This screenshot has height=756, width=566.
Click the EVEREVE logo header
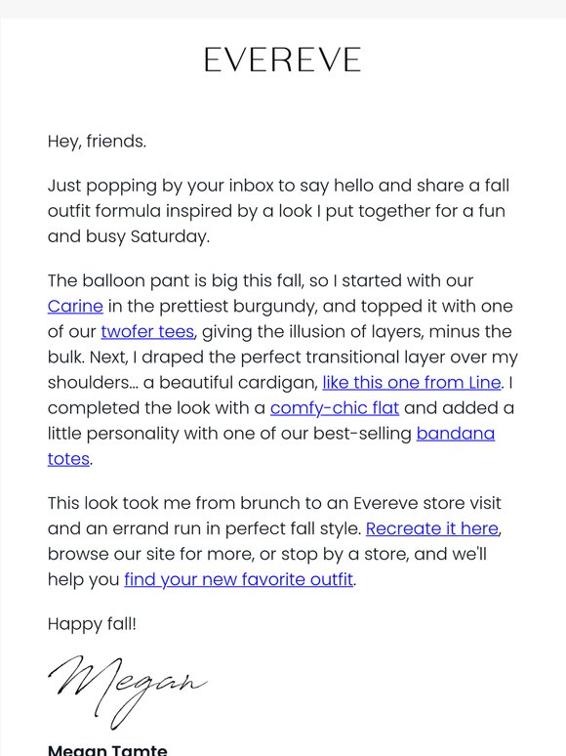pos(283,60)
